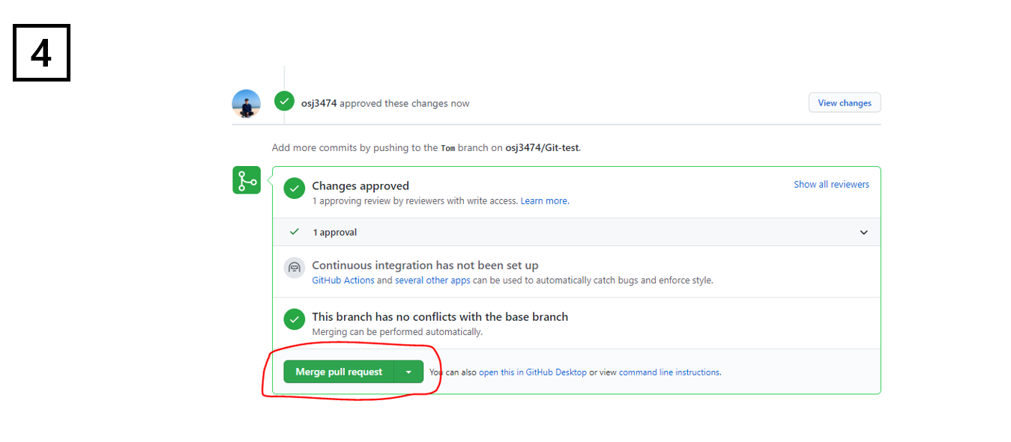Click the osj3474/Git-test repository name
The width and height of the screenshot is (1011, 442).
[x=542, y=147]
